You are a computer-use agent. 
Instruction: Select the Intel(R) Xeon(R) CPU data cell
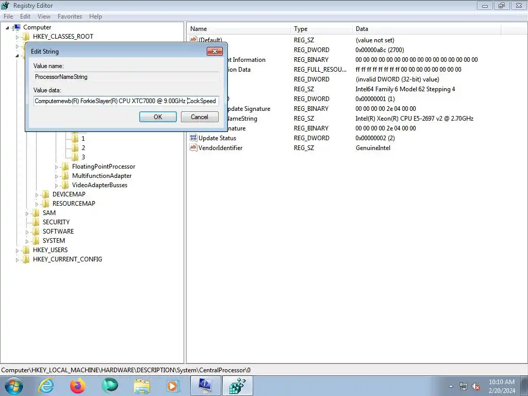pos(414,119)
